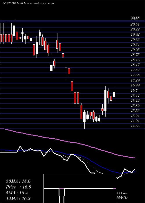This screenshot has width=145, height=203.
Task: Pick the 19.34 price axis value
Action: click(x=135, y=45)
